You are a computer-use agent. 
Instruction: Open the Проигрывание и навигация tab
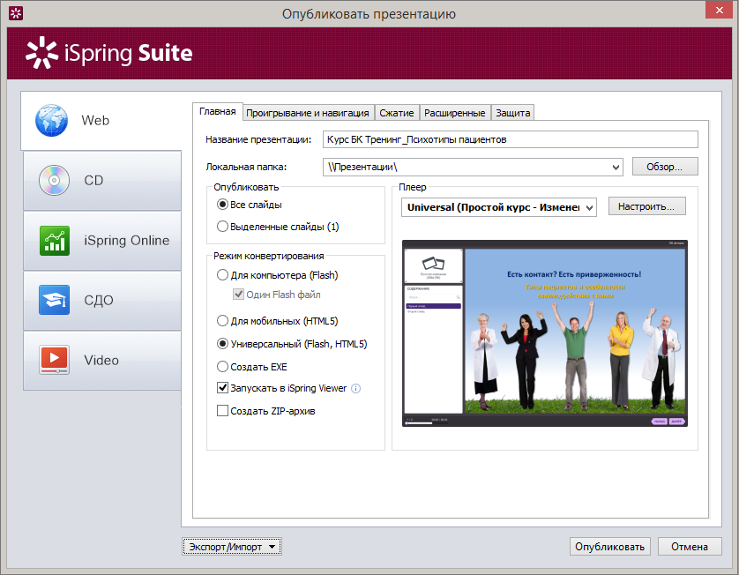(308, 113)
